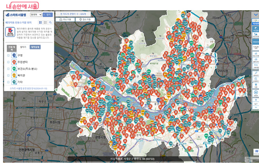The image size is (259, 163).
Task: Click the 내 손안에 서울 logo
Action: (x=22, y=6)
